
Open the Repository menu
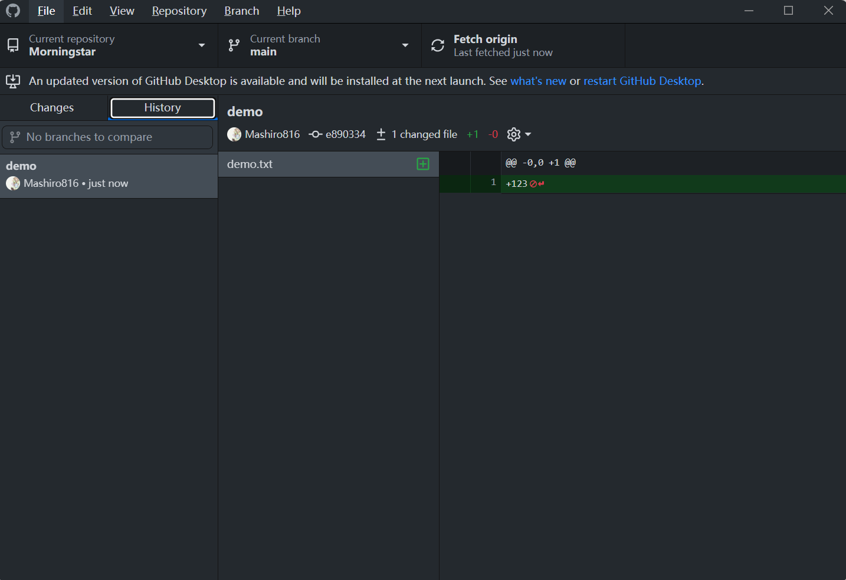179,11
